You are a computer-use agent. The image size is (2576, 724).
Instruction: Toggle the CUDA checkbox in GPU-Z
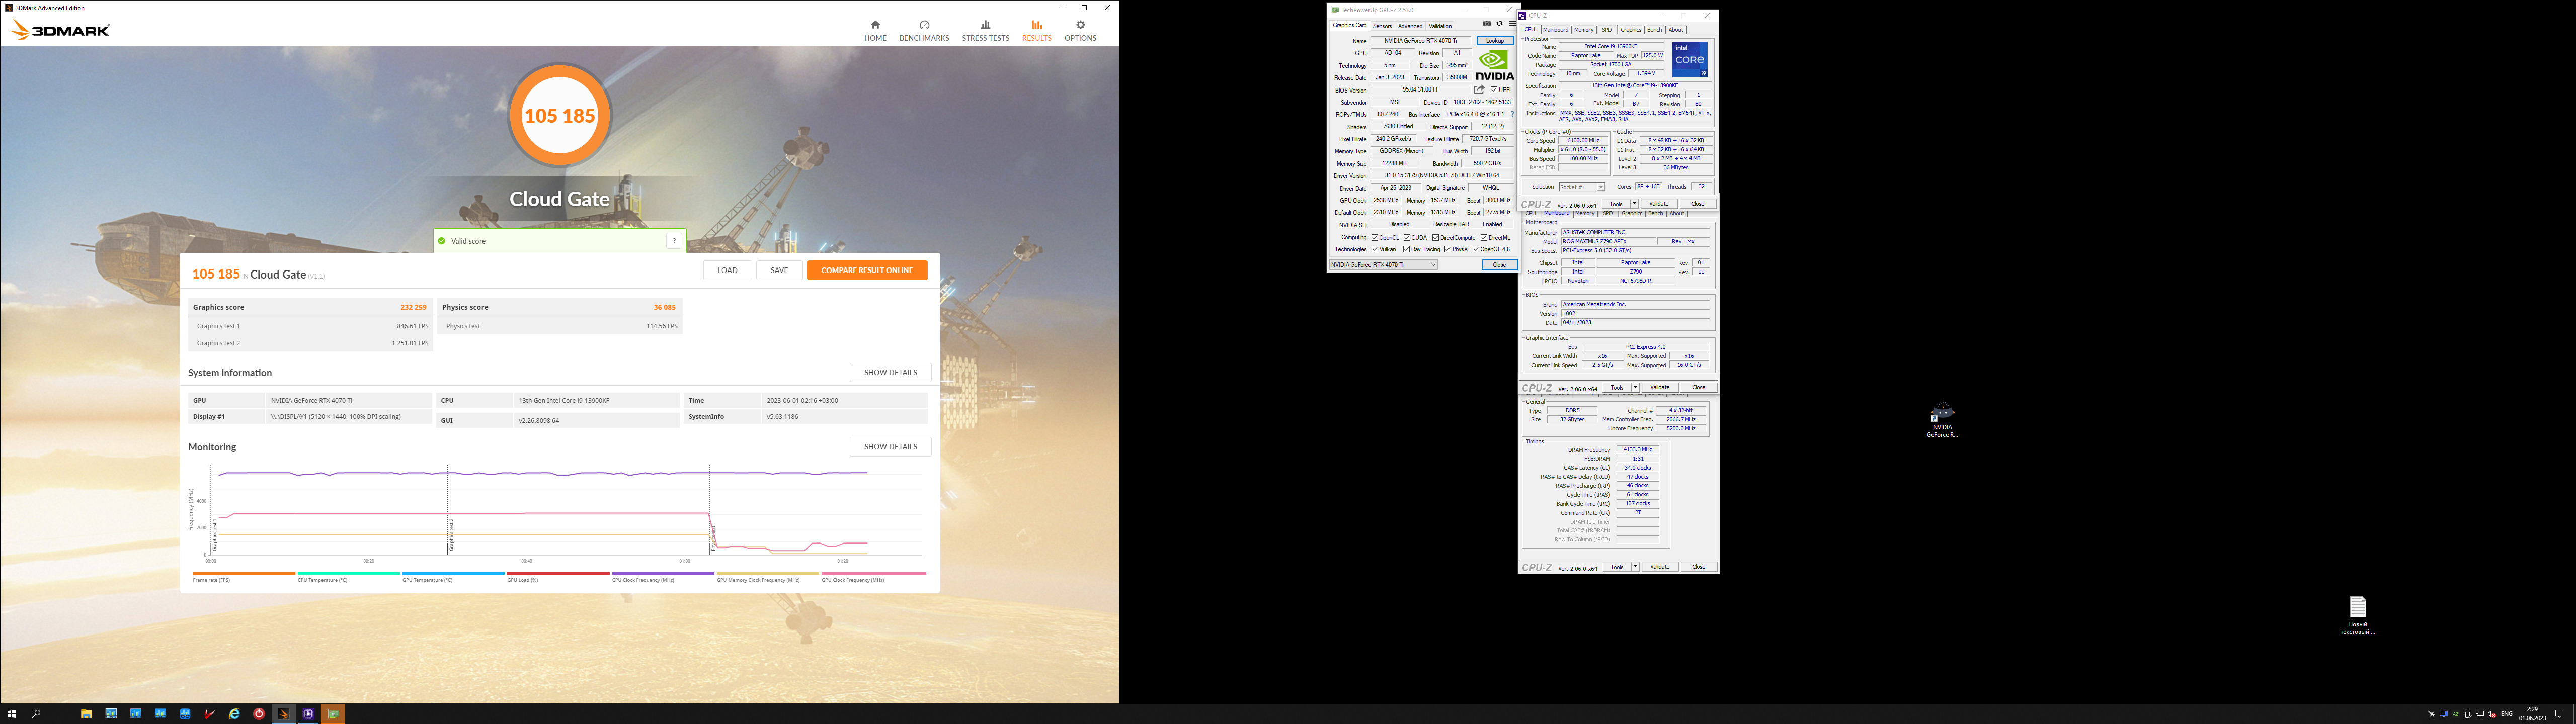click(1407, 238)
